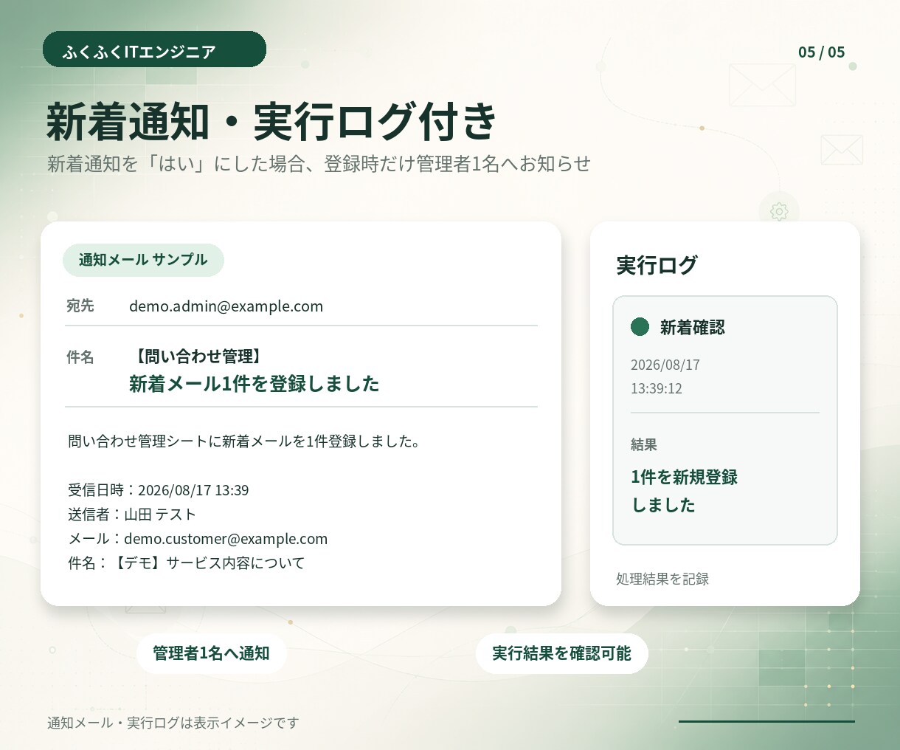The image size is (900, 750).
Task: Click the log date 2026/08/17
Action: coord(665,365)
